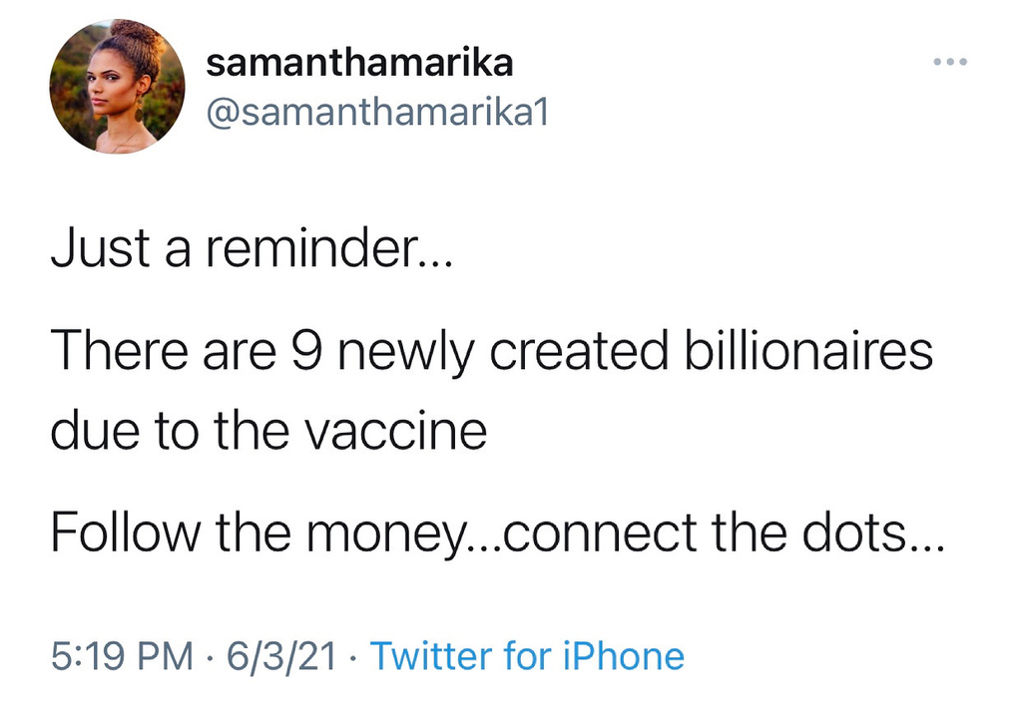This screenshot has height=709, width=1022.
Task: Open the Twitter for iPhone source link
Action: tap(527, 656)
